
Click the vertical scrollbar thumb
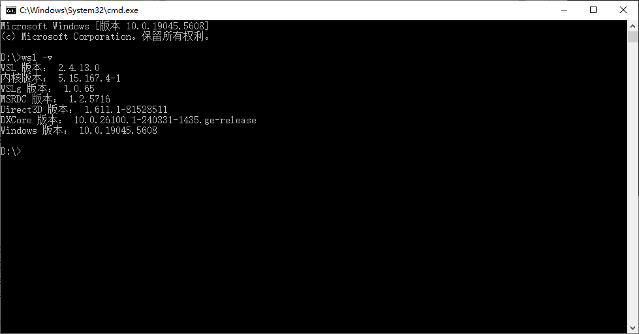pos(632,37)
